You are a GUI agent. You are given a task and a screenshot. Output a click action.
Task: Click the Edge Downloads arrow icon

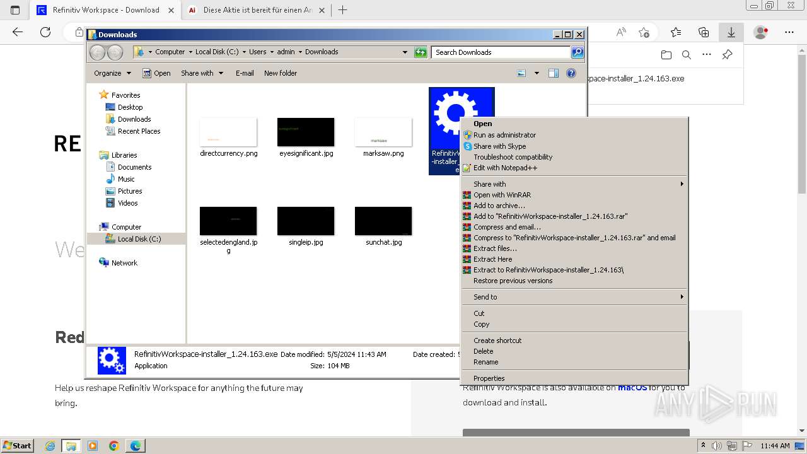[x=731, y=32]
